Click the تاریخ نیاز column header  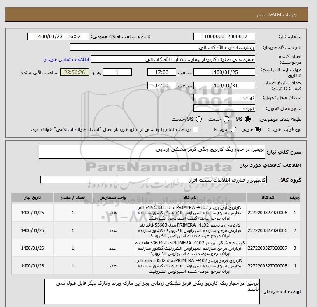(x=33, y=197)
